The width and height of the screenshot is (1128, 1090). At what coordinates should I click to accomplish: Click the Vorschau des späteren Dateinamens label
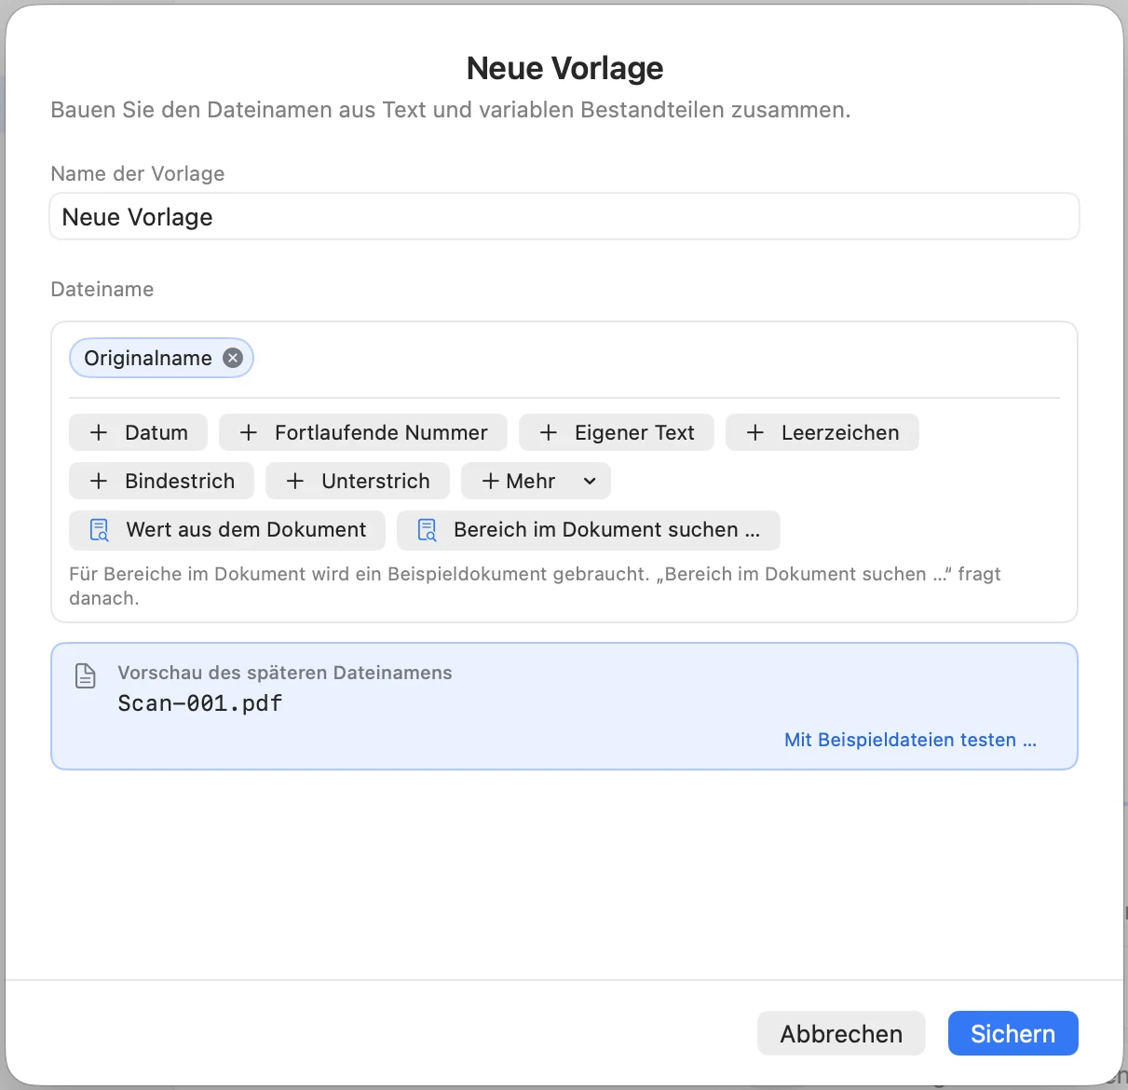point(285,673)
